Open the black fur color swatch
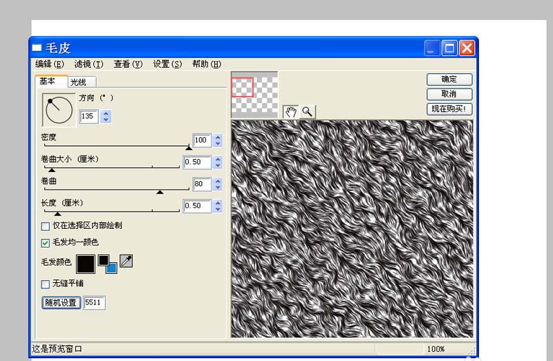The image size is (553, 361). tap(86, 264)
